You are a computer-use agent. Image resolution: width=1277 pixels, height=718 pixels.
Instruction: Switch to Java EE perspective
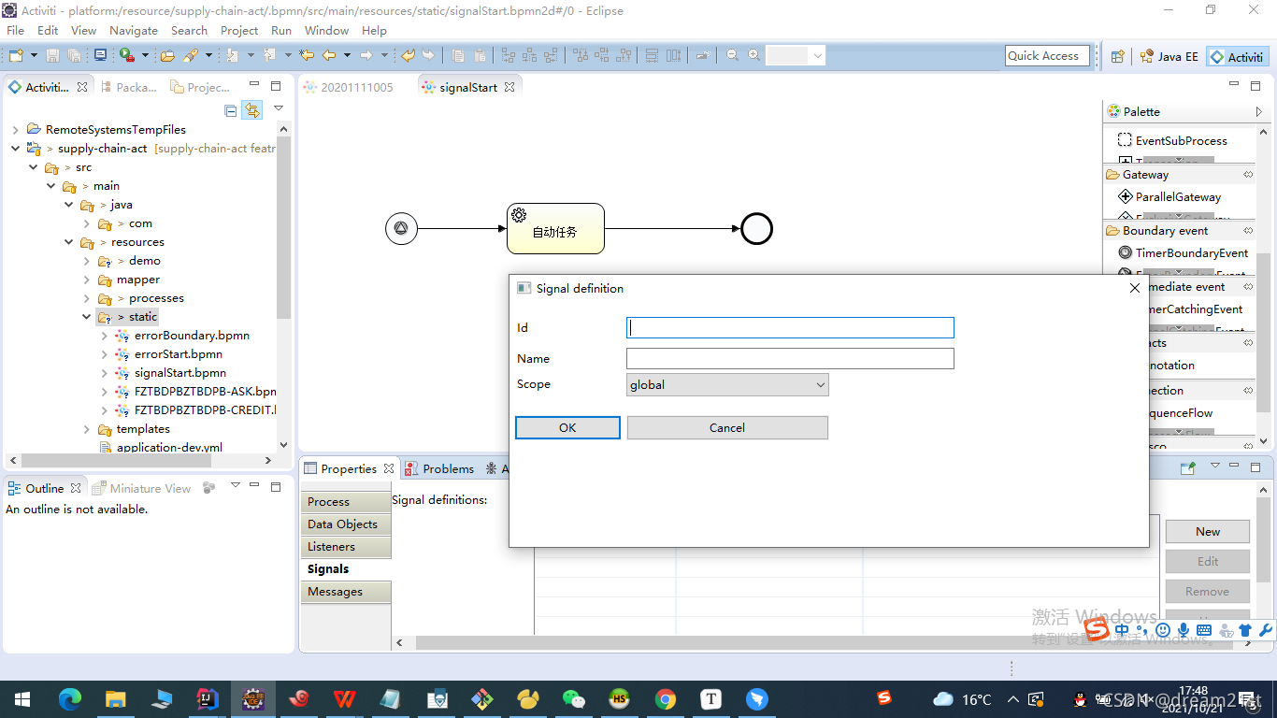[x=1169, y=56]
